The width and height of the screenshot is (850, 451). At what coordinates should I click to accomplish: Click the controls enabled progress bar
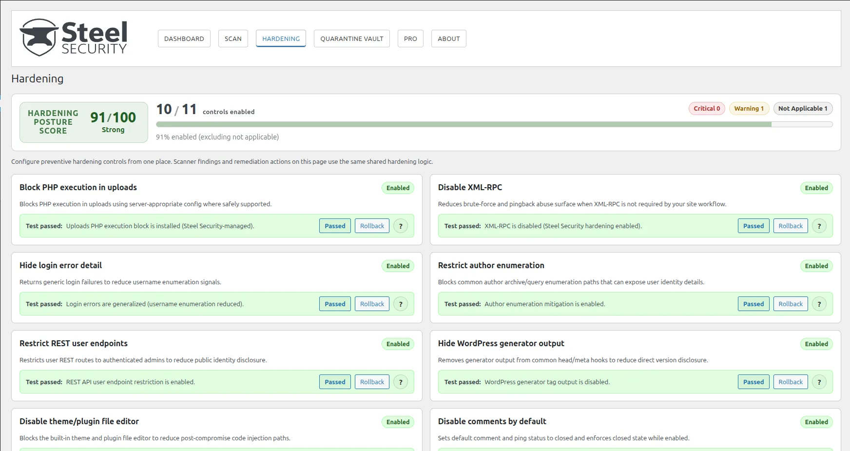[x=494, y=124]
